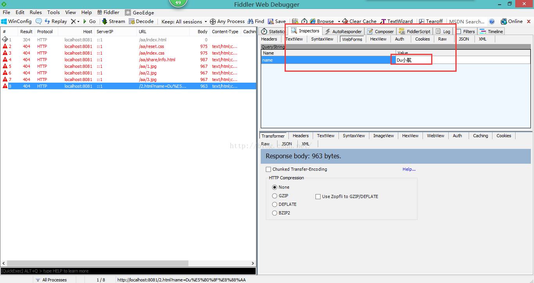Click the camera screenshot icon

(x=295, y=21)
